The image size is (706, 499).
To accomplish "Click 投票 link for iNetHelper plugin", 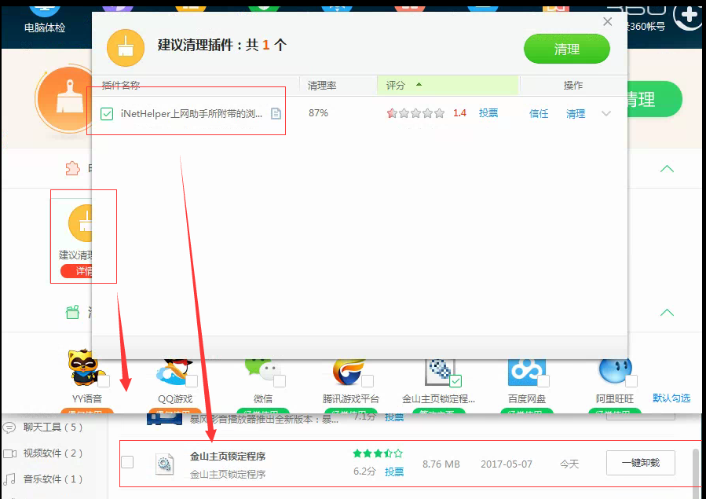I will click(488, 113).
